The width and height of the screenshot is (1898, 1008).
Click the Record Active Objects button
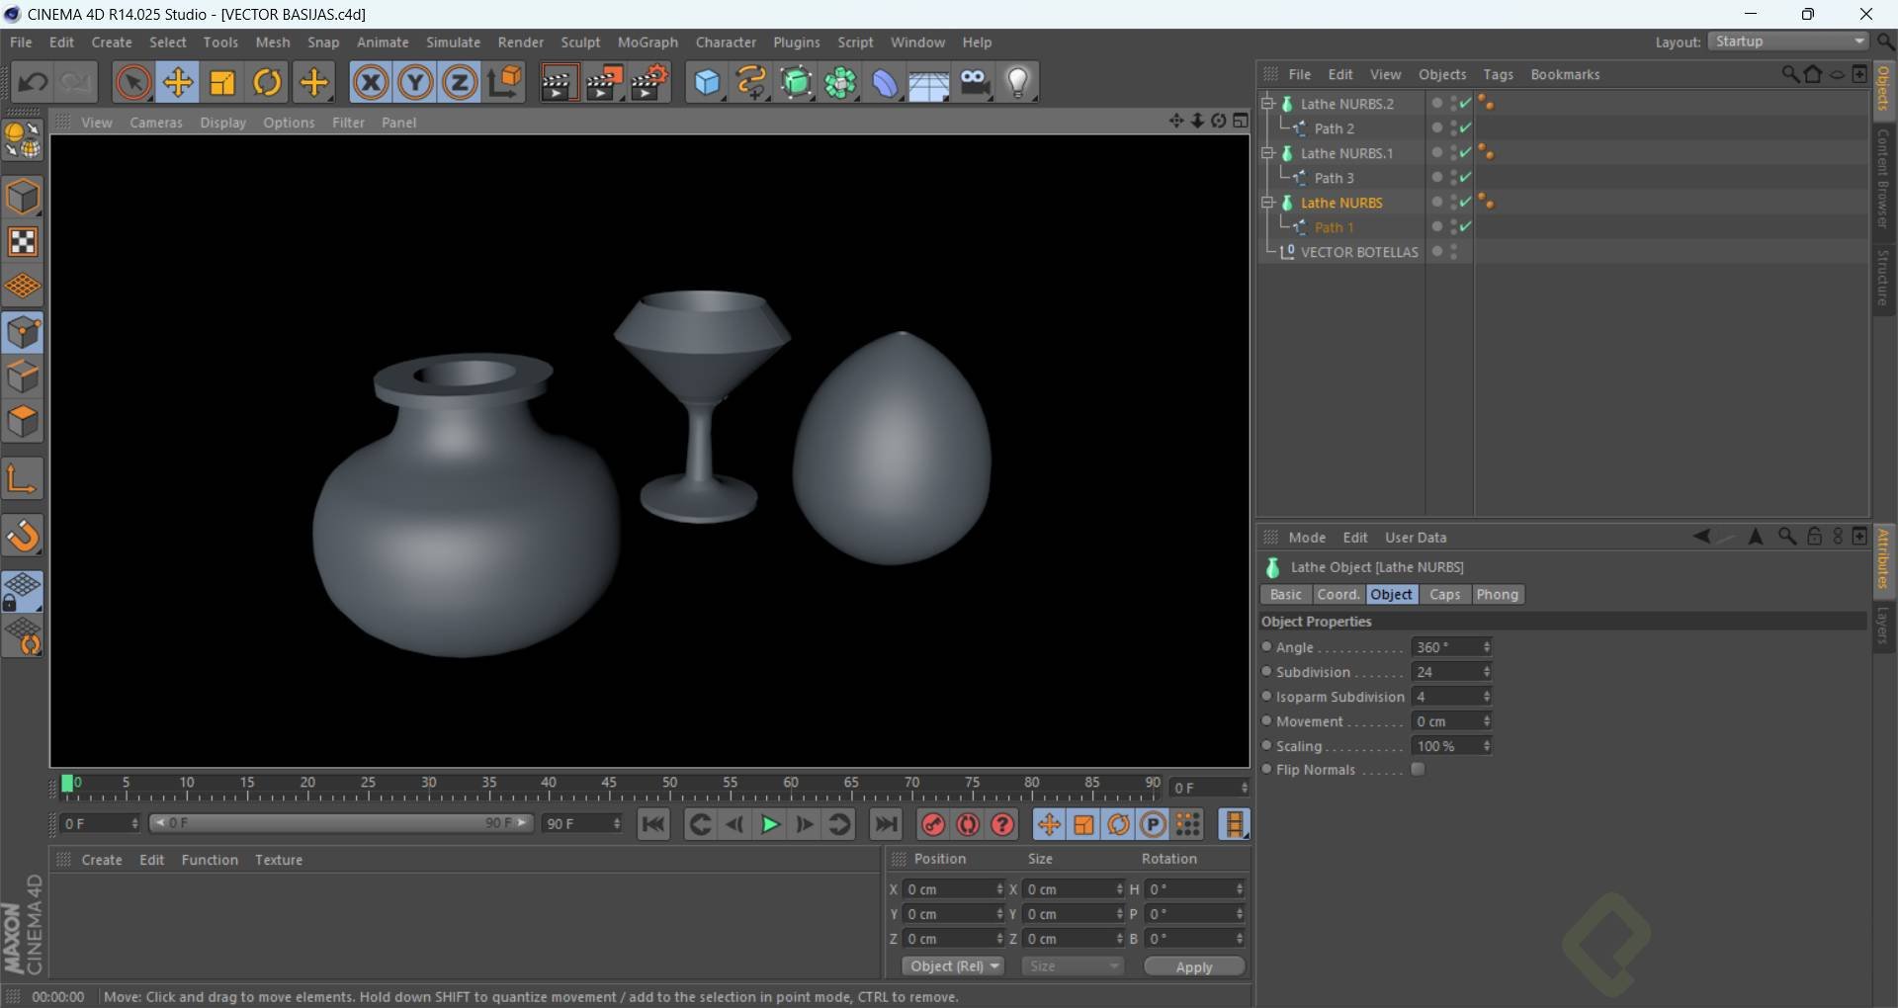[933, 824]
